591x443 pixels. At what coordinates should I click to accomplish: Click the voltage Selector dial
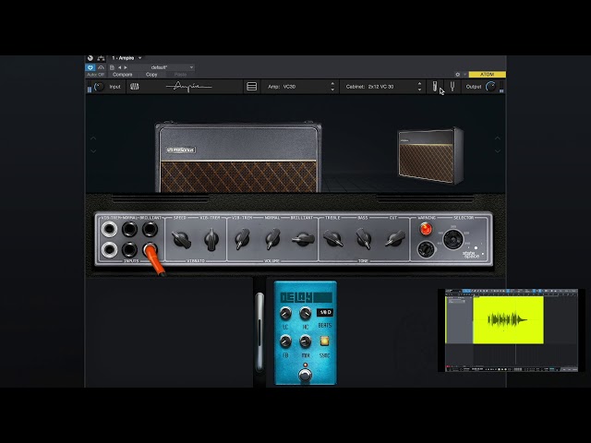coord(453,239)
